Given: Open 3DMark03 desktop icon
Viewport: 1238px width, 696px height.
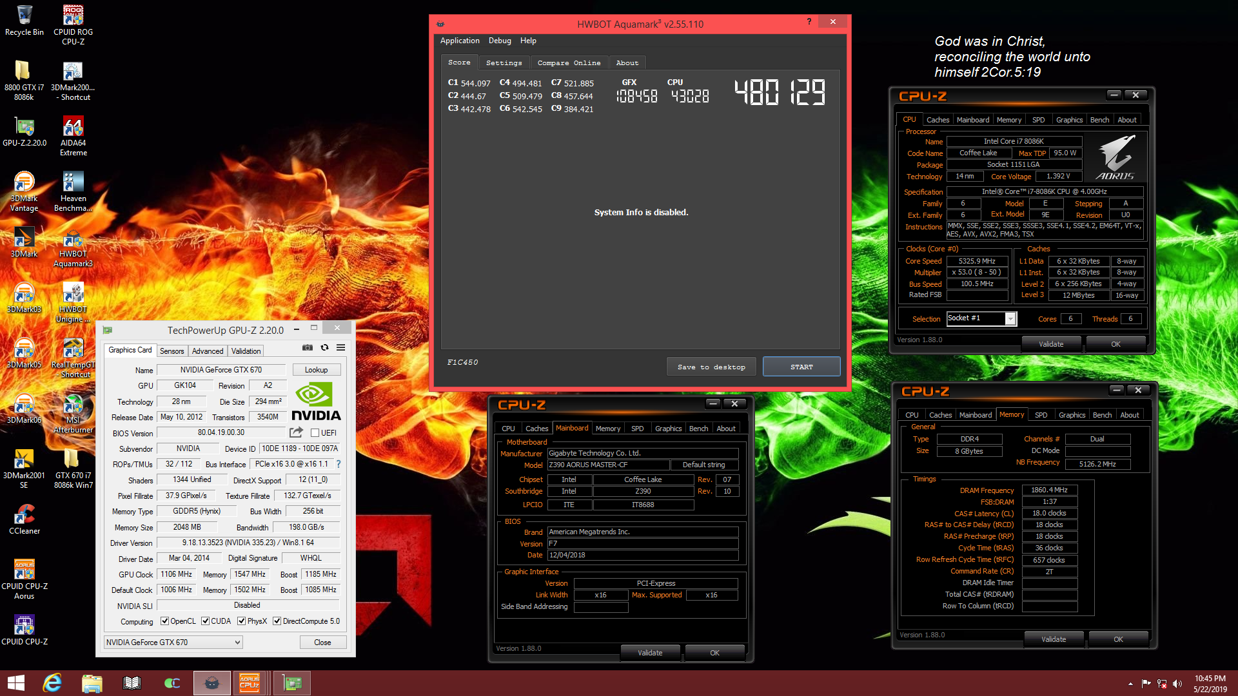Looking at the screenshot, I should [24, 298].
